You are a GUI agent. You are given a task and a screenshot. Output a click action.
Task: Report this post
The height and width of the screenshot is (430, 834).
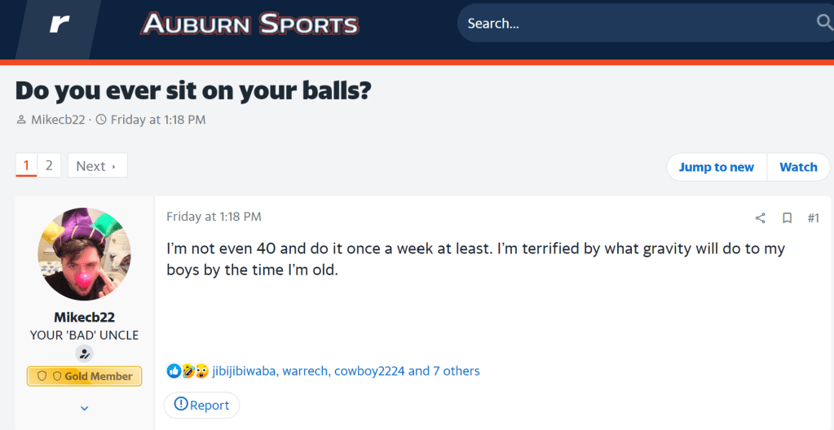[x=202, y=404]
